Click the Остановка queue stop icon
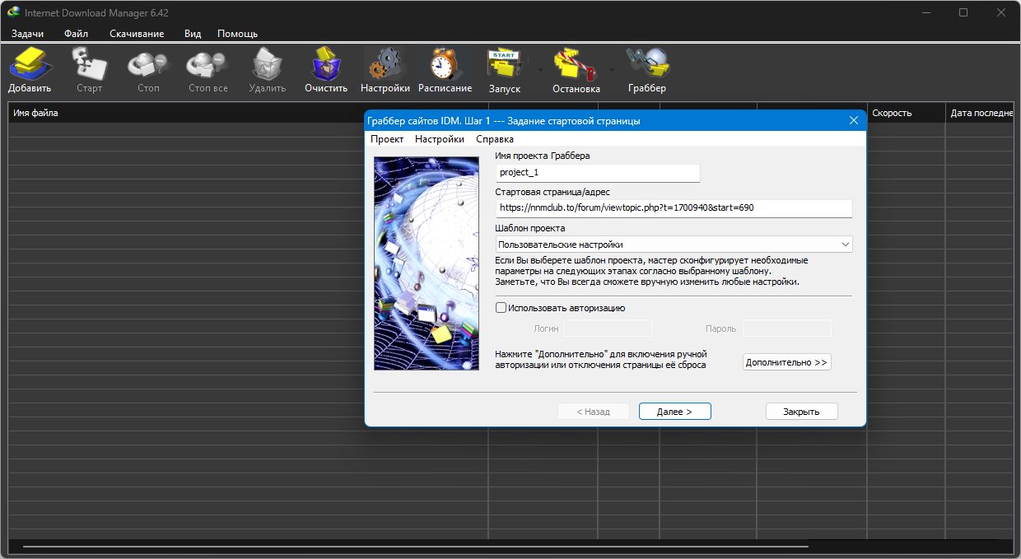This screenshot has width=1021, height=559. pos(576,64)
